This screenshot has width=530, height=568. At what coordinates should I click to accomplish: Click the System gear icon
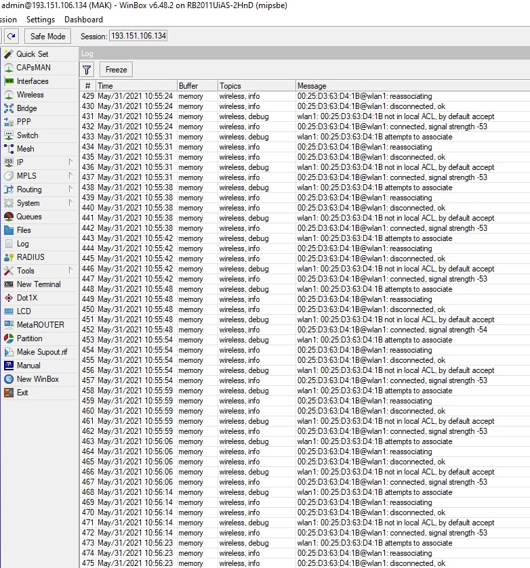(9, 203)
